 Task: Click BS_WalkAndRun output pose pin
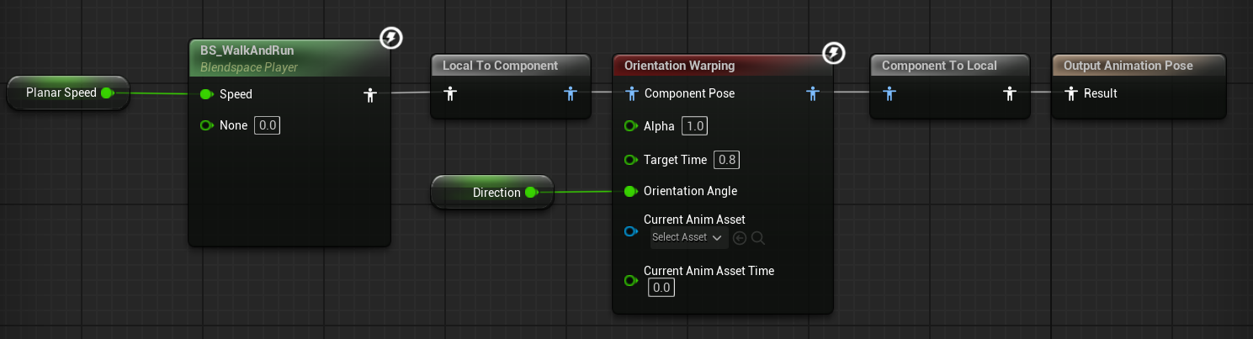tap(369, 94)
